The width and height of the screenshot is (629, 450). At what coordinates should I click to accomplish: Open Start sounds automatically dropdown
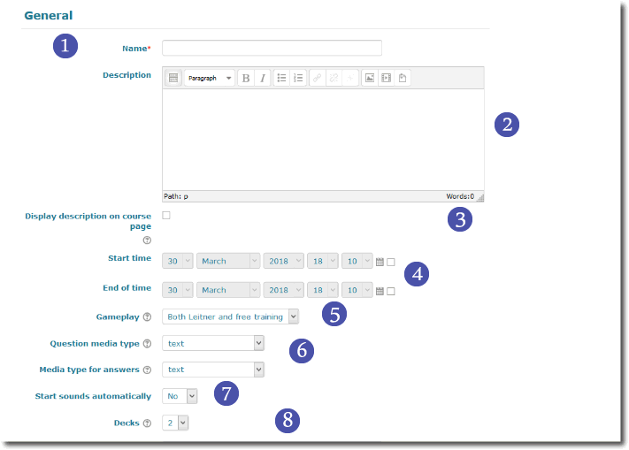click(x=180, y=396)
